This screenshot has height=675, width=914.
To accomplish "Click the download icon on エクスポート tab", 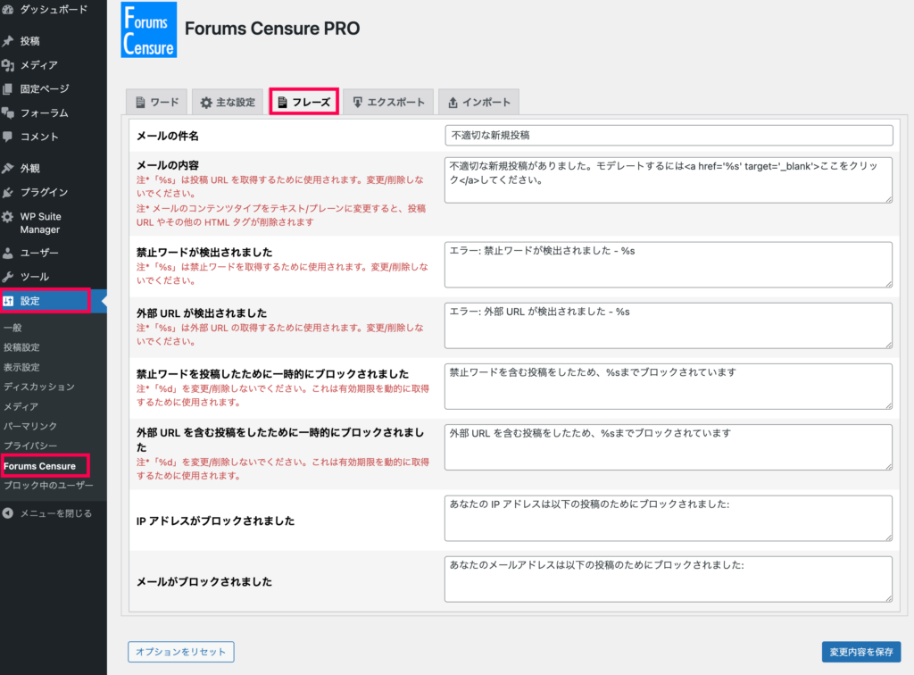I will [357, 103].
